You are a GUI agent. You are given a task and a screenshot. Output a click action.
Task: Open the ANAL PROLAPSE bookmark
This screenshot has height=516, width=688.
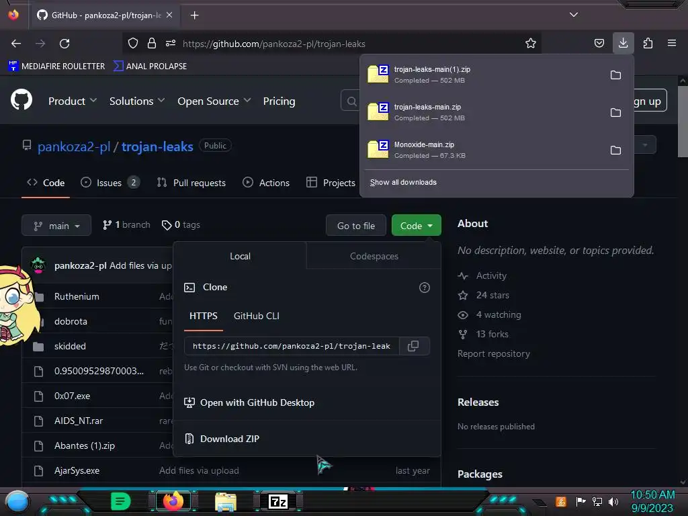click(x=150, y=67)
